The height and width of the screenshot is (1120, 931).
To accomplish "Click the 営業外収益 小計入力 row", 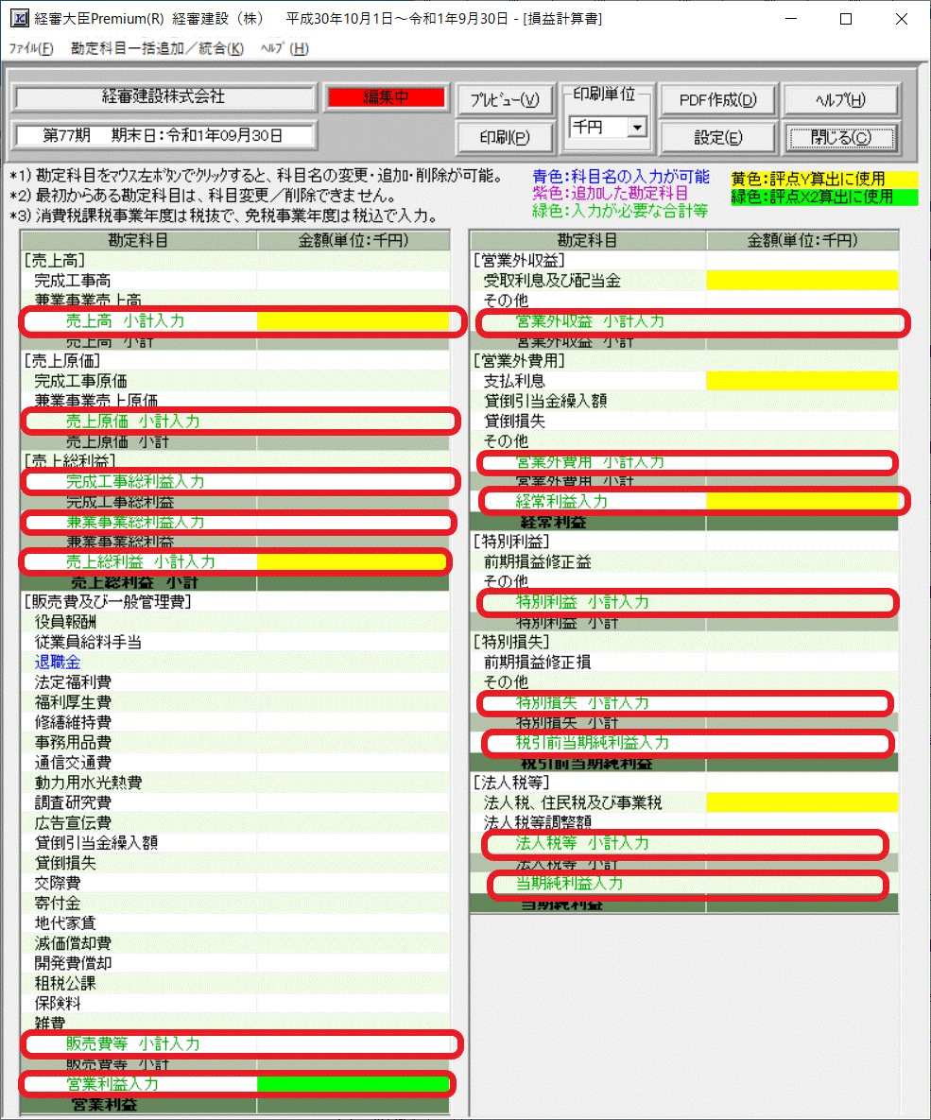I will pyautogui.click(x=683, y=320).
